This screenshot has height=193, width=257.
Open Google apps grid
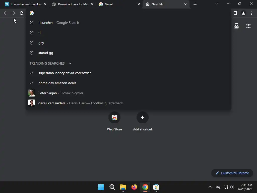coord(248,26)
